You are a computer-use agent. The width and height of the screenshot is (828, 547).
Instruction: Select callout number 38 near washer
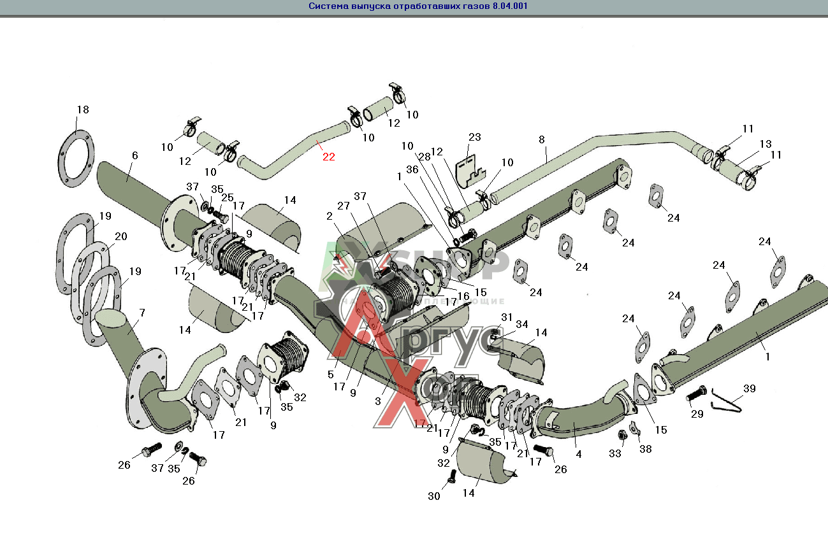[645, 448]
